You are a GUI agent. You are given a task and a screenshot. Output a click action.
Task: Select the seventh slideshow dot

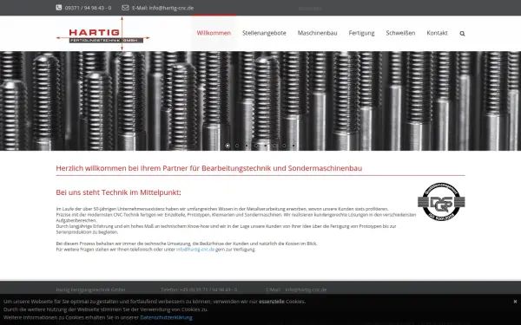pyautogui.click(x=284, y=146)
